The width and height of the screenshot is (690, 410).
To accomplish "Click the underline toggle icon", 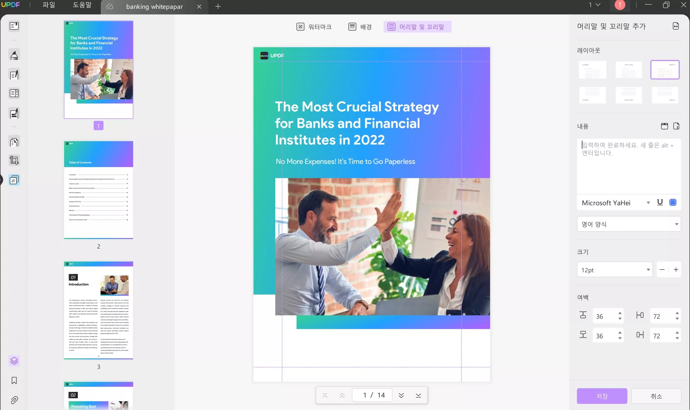I will tap(660, 202).
